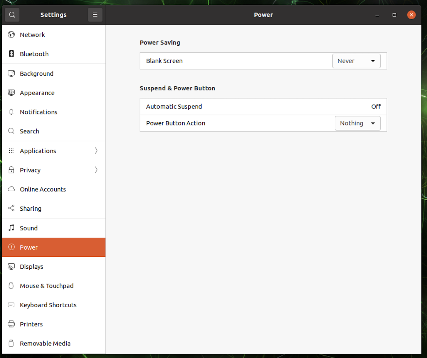Image resolution: width=427 pixels, height=358 pixels.
Task: Click the Sharing icon in sidebar
Action: coord(11,208)
